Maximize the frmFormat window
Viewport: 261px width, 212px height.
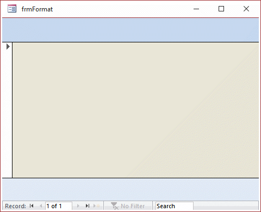tap(221, 9)
